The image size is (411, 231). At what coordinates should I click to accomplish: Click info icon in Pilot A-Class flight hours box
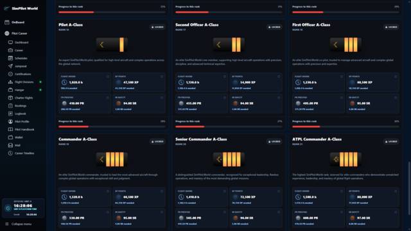pos(108,76)
